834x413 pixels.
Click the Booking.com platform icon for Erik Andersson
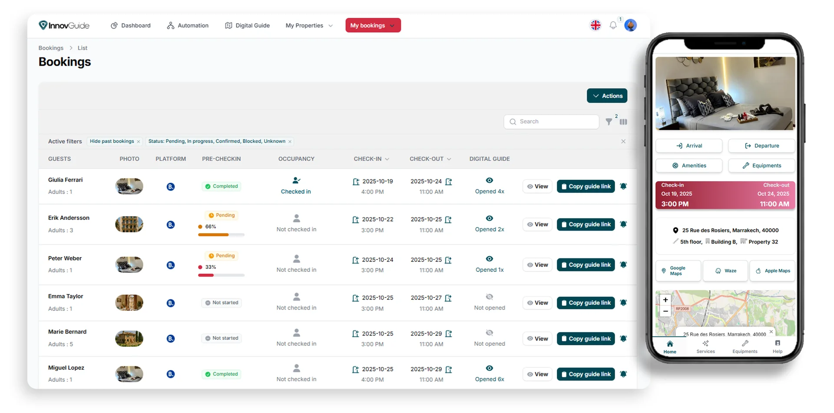[170, 225]
